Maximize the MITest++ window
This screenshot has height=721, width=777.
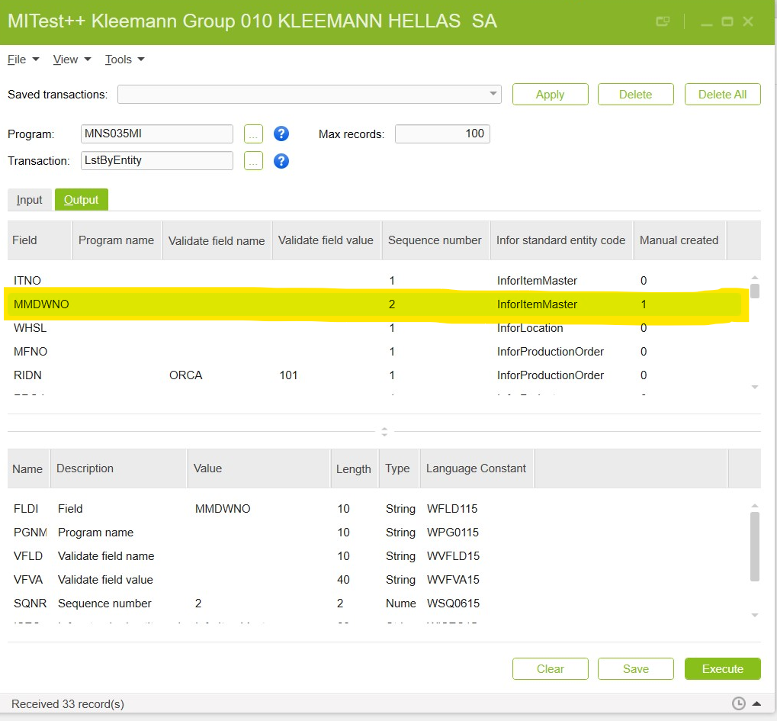(x=727, y=21)
